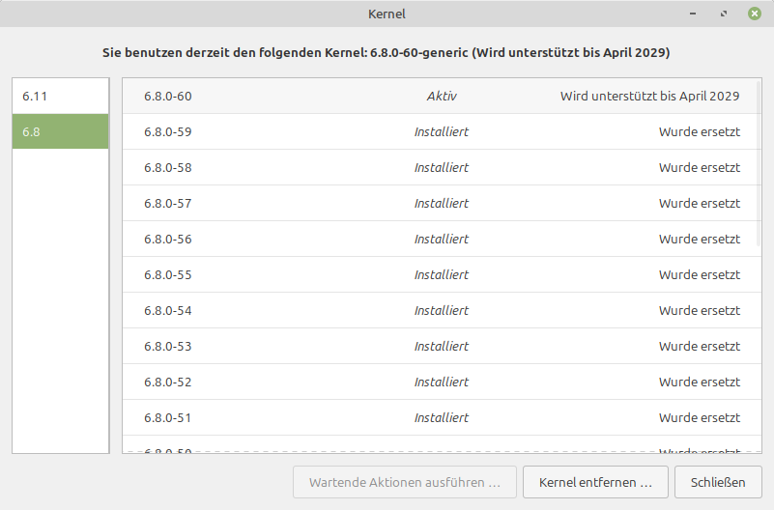
Task: Click the partially visible 6.8.0-50 row
Action: (x=442, y=444)
